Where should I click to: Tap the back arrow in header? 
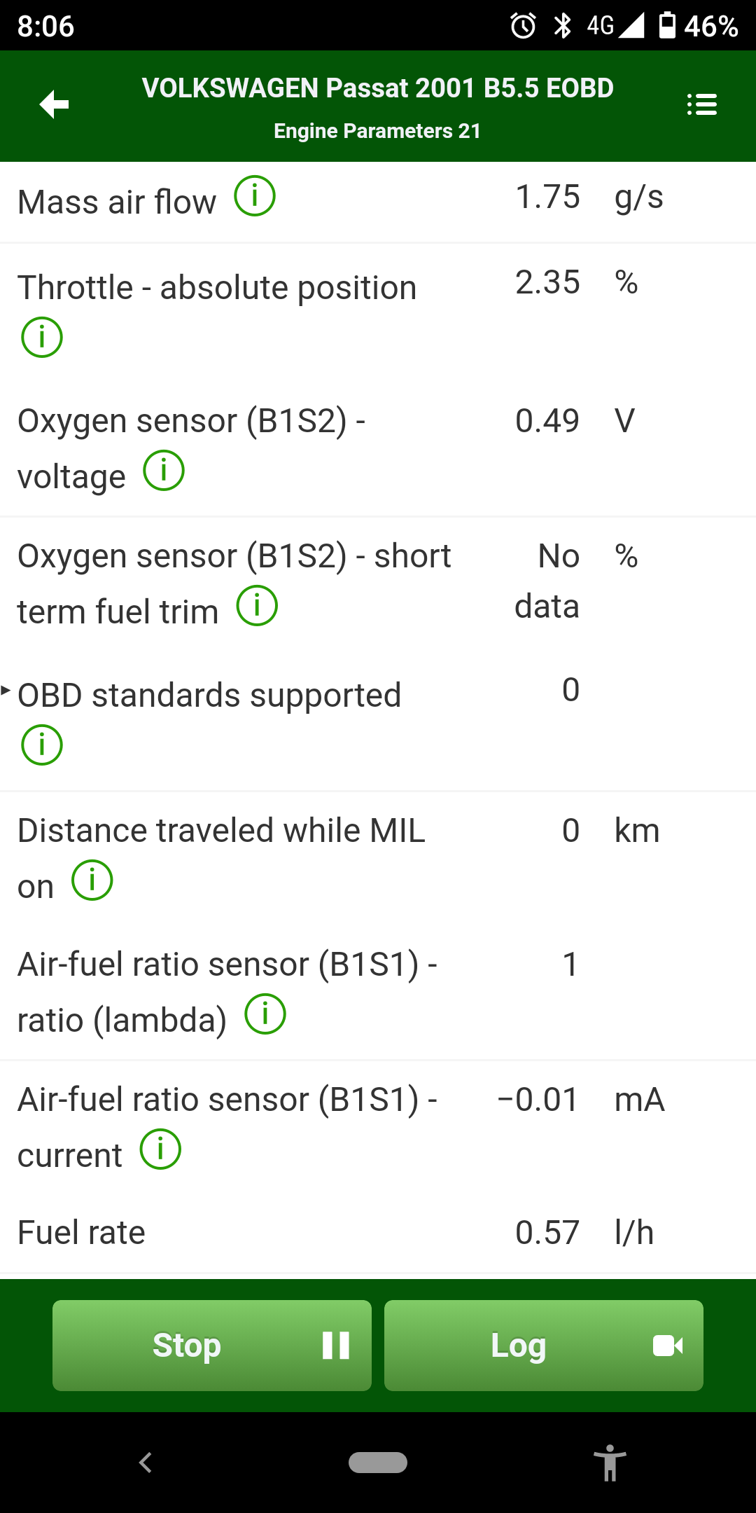point(54,105)
